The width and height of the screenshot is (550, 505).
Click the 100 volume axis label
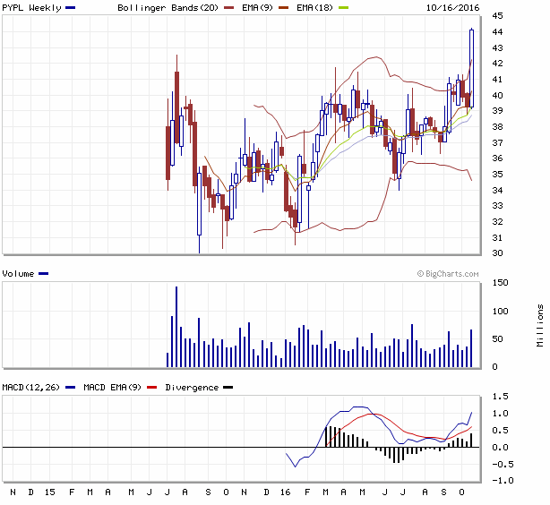[x=500, y=311]
